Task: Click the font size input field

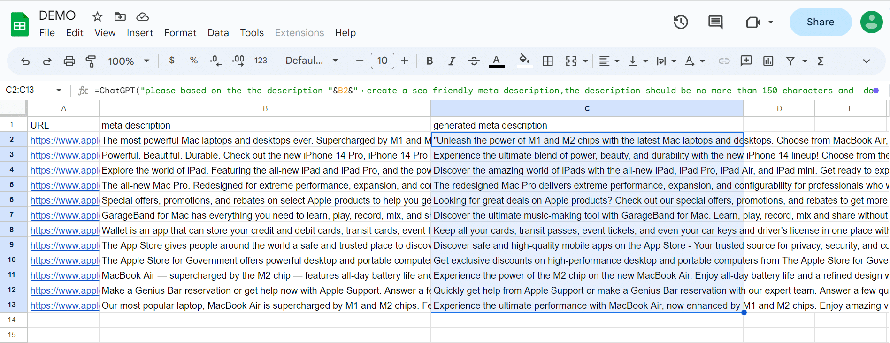Action: point(382,61)
